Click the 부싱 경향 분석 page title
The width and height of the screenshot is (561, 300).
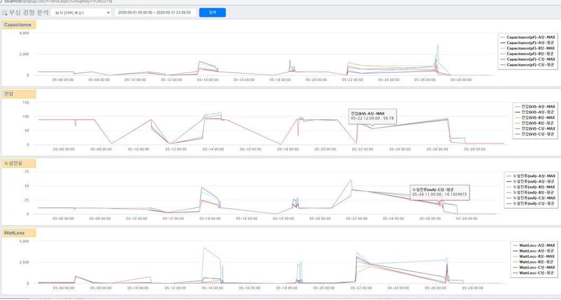(x=29, y=13)
